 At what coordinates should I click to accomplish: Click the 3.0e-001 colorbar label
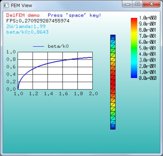(147, 60)
